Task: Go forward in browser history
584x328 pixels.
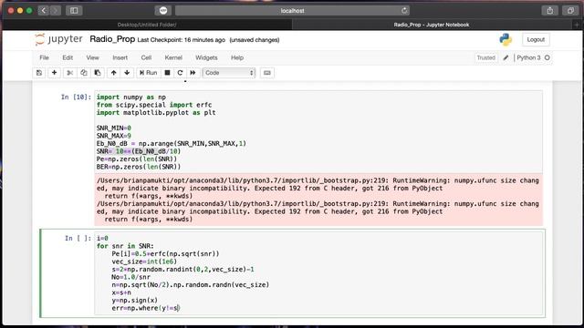Action: (x=55, y=10)
